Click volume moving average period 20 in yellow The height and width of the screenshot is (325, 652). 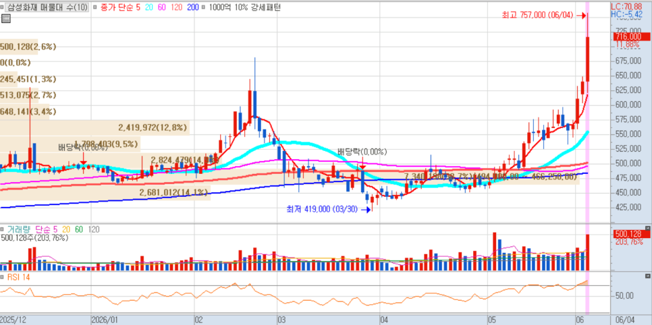point(65,229)
